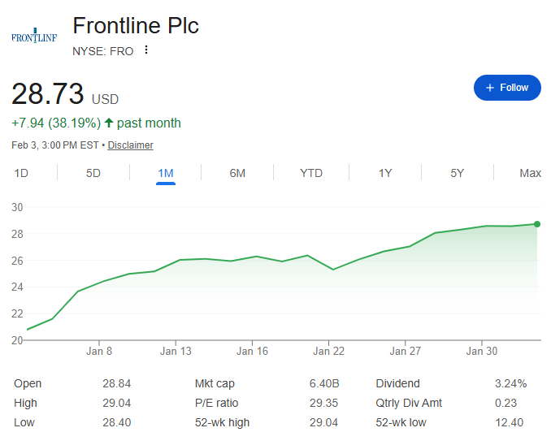Image resolution: width=551 pixels, height=445 pixels.
Task: Click the Feb 3, 3:00 PM EST timestamp
Action: coord(55,145)
